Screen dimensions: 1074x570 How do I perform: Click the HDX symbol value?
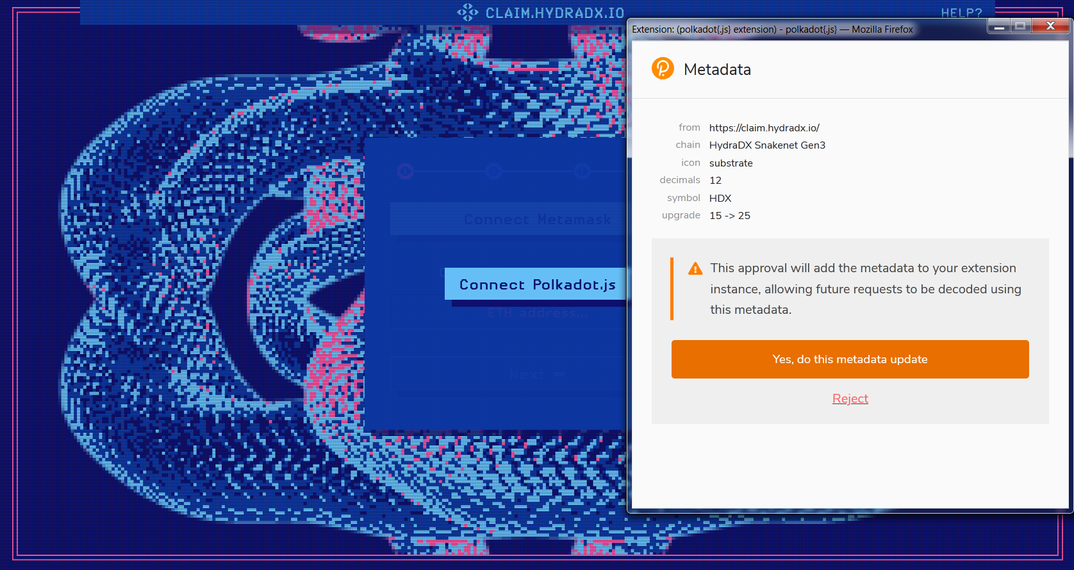pyautogui.click(x=720, y=199)
